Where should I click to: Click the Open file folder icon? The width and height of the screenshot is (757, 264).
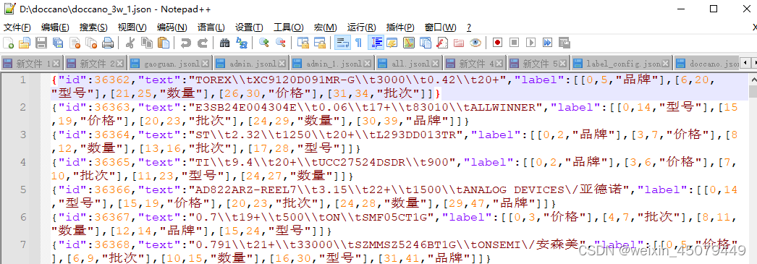click(x=24, y=43)
